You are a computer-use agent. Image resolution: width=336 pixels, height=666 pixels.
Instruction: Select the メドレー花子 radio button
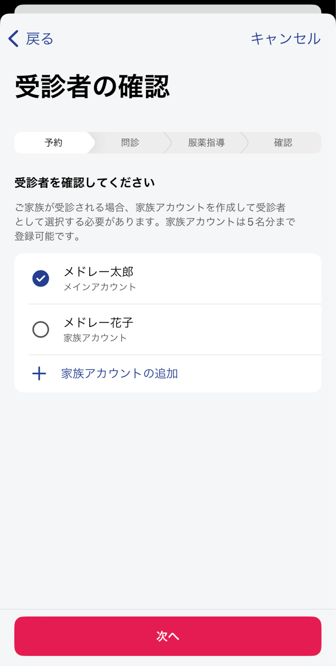click(41, 329)
